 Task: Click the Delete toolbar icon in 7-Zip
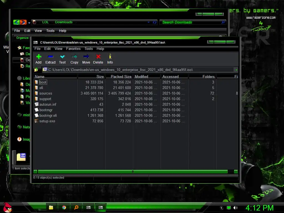coord(98,57)
